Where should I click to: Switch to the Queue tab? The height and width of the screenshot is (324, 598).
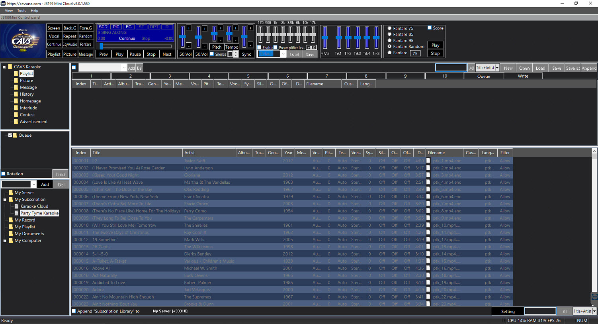click(484, 76)
